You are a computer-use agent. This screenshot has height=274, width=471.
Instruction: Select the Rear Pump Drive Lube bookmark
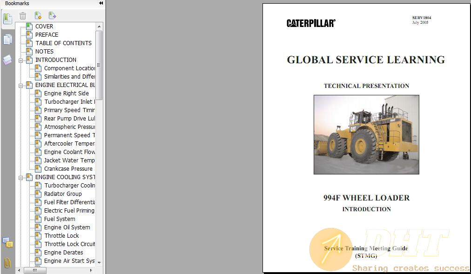[x=69, y=119]
